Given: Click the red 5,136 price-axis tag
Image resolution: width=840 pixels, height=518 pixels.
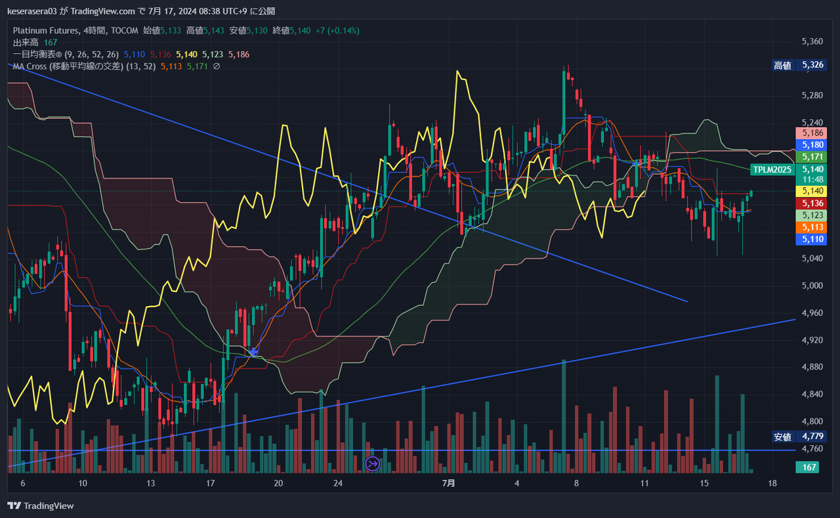Looking at the screenshot, I should point(812,204).
